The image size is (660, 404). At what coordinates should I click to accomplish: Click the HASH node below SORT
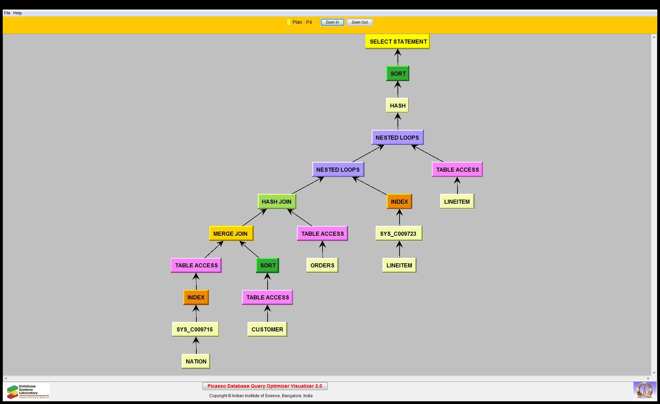(397, 106)
